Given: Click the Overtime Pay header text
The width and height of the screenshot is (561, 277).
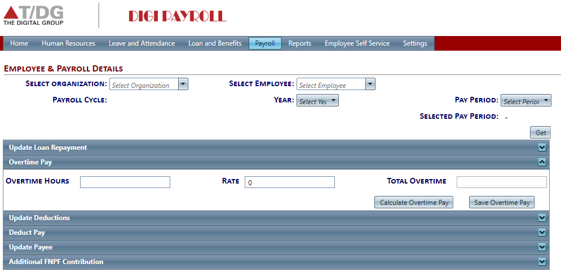Looking at the screenshot, I should [x=30, y=162].
